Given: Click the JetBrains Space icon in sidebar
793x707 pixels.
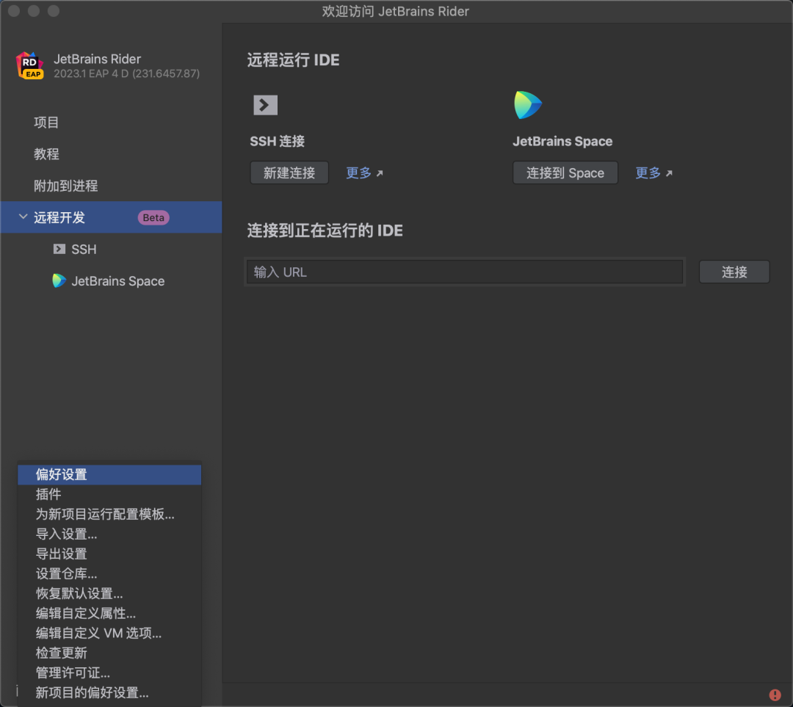Looking at the screenshot, I should pos(59,280).
